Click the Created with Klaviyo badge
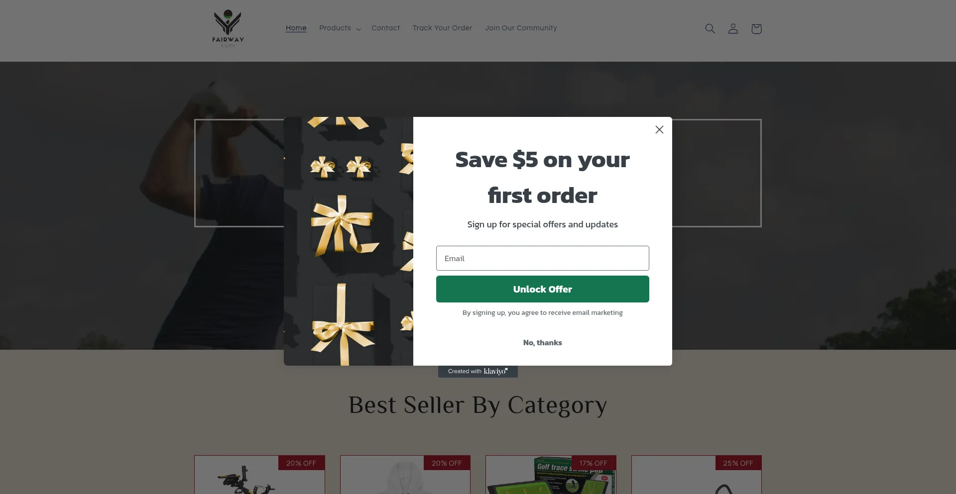Viewport: 956px width, 494px height. coord(478,372)
